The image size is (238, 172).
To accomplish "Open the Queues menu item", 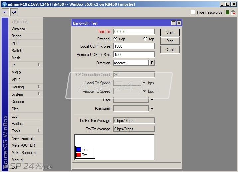I will [26, 102].
